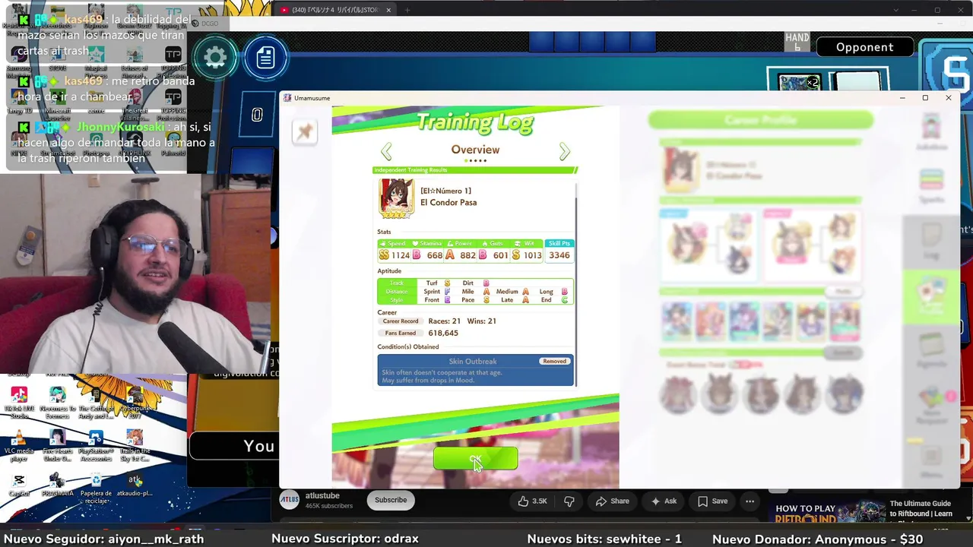Click the Career Record label
The image size is (973, 547).
tap(401, 321)
